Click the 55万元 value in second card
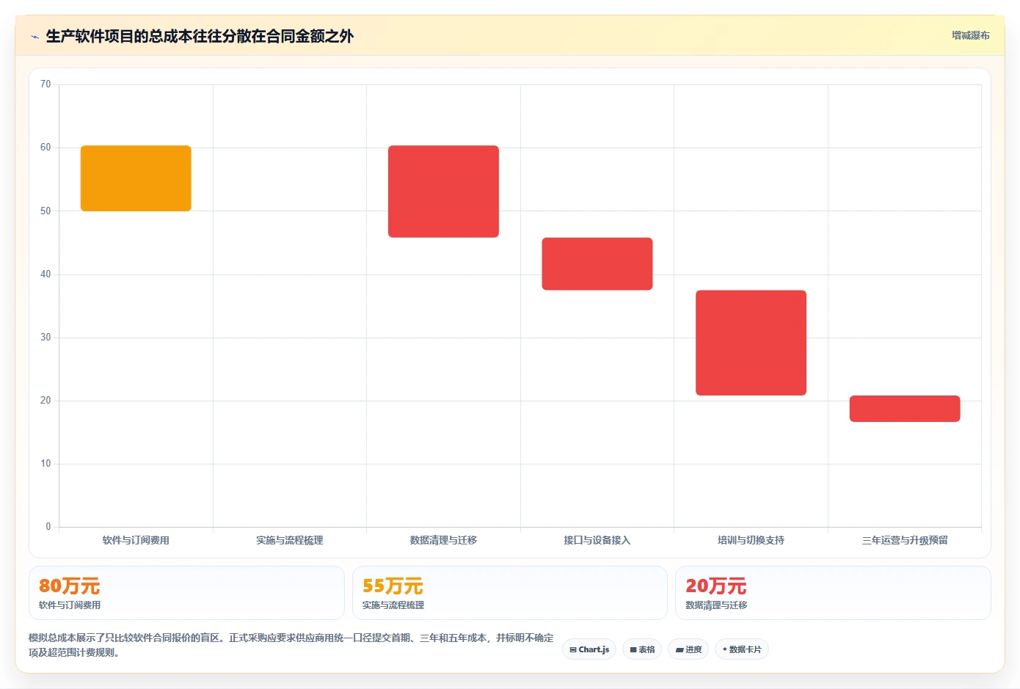 coord(393,586)
